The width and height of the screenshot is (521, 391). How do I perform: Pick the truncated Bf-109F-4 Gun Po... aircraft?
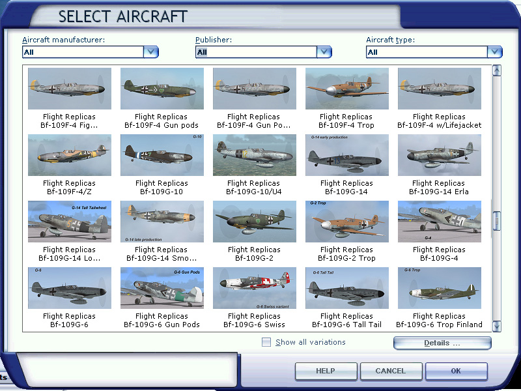point(254,89)
